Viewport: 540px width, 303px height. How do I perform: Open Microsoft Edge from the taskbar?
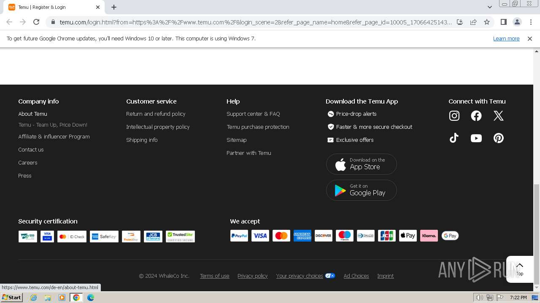[91, 298]
